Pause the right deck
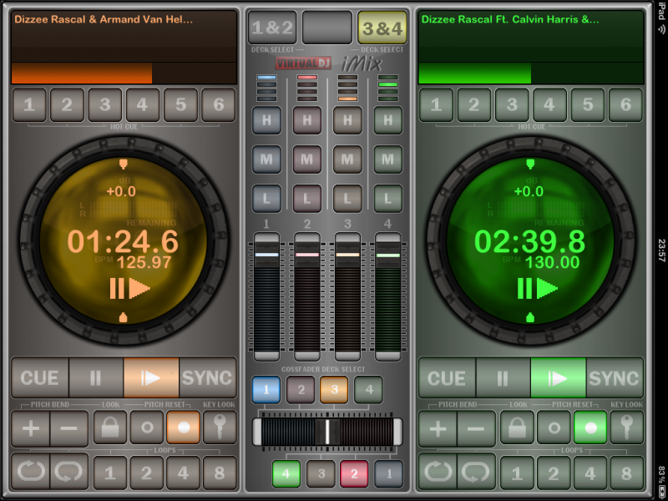The width and height of the screenshot is (668, 501). point(504,378)
